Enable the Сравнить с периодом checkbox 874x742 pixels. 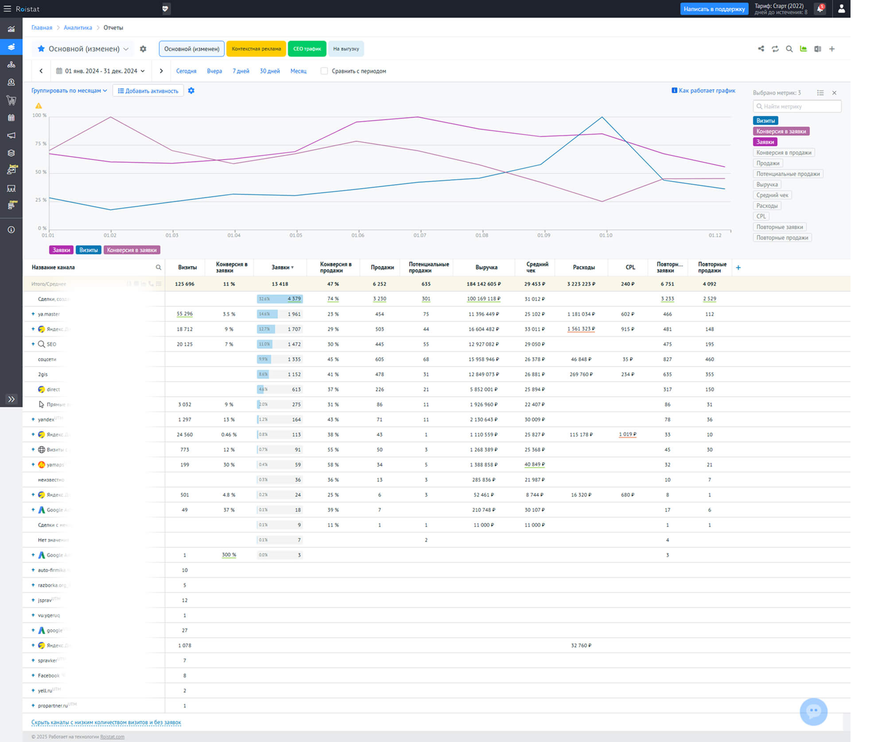click(x=324, y=71)
